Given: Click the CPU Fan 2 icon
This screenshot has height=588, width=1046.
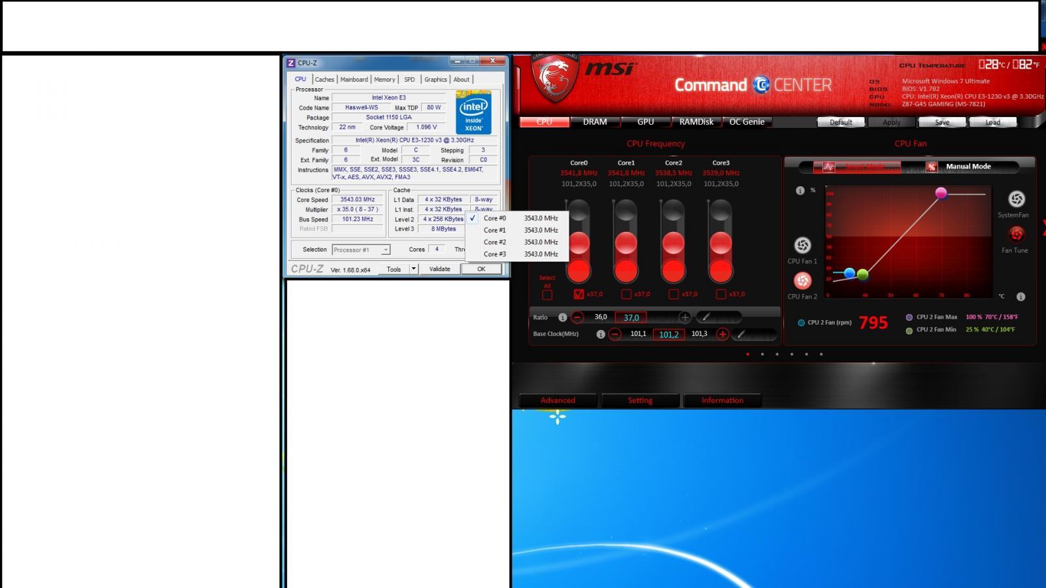Looking at the screenshot, I should coord(802,280).
